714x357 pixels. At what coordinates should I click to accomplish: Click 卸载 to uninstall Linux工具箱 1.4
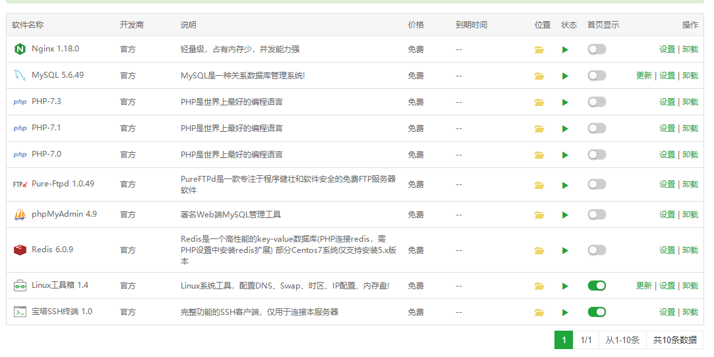tap(690, 286)
